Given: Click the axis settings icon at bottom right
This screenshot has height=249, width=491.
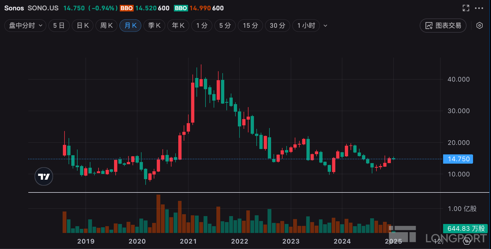Looking at the screenshot, I should [467, 241].
